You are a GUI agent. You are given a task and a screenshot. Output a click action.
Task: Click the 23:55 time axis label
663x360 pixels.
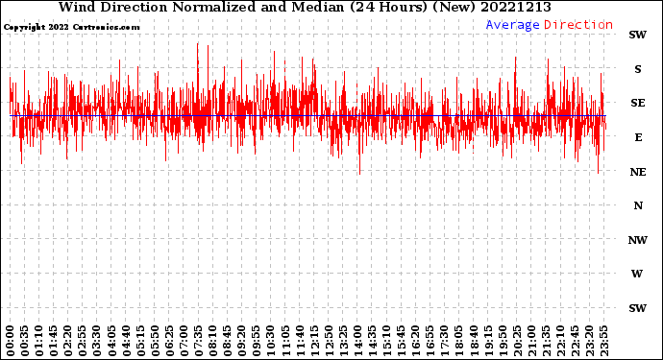(603, 341)
